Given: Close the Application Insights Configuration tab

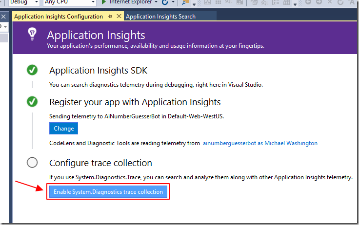Looking at the screenshot, I should click(x=119, y=16).
